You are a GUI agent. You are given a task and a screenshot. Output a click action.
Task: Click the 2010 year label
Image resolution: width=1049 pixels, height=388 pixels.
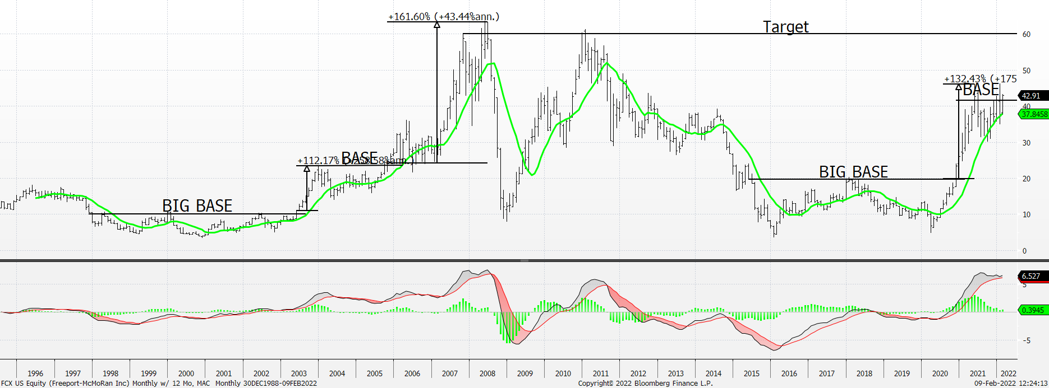(563, 373)
